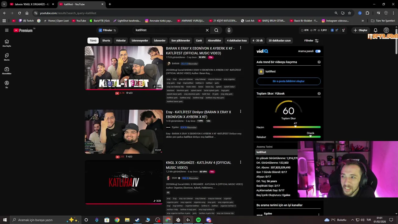Image resolution: width=398 pixels, height=224 pixels.
Task: Select the Canlı filter chip
Action: pos(199,41)
